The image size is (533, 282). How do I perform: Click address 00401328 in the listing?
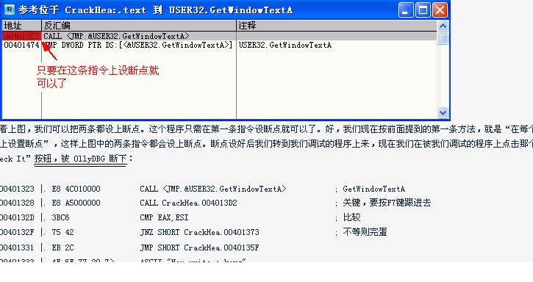[17, 203]
